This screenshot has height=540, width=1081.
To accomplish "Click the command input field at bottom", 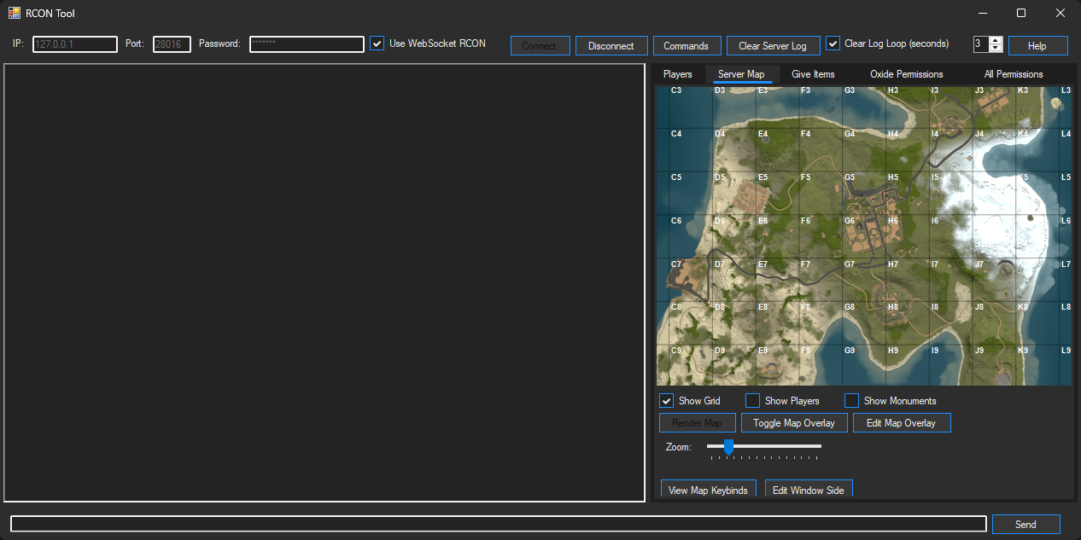I will point(498,524).
